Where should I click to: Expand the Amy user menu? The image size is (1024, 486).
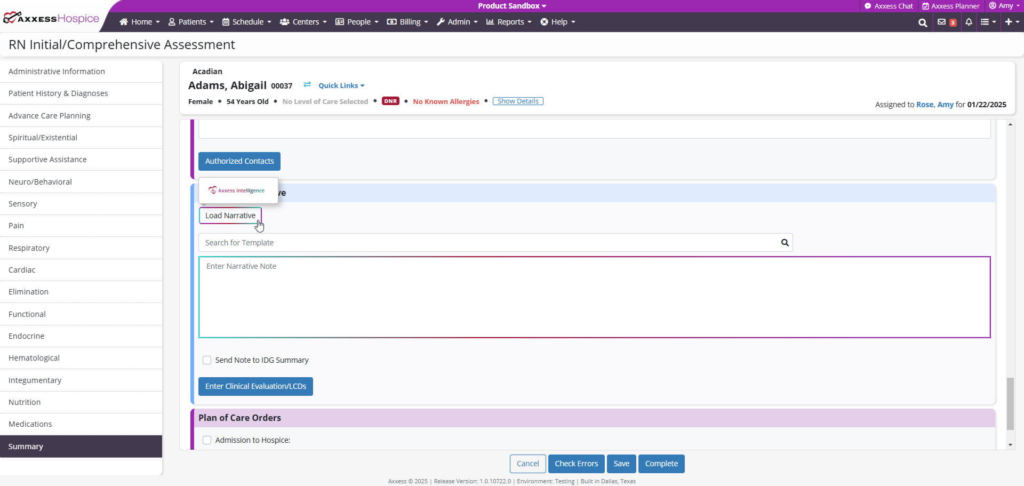click(x=1004, y=6)
